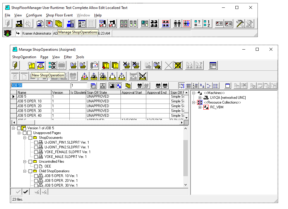The width and height of the screenshot is (288, 209).
Task: Check the JOB 5 OPER. 10 Ver. 1 checkbox
Action: (36, 176)
